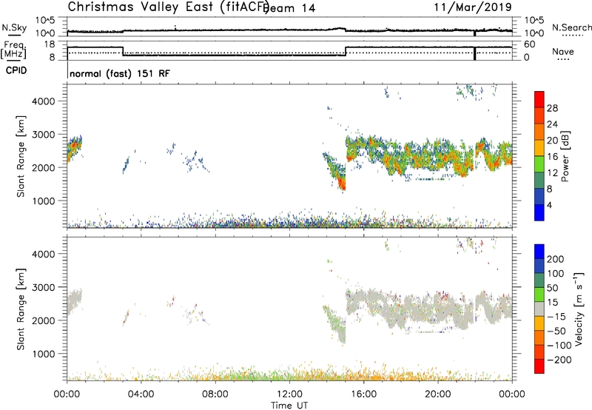The image size is (592, 410).
Task: Click the 'Nave' legend label
Action: pos(563,52)
